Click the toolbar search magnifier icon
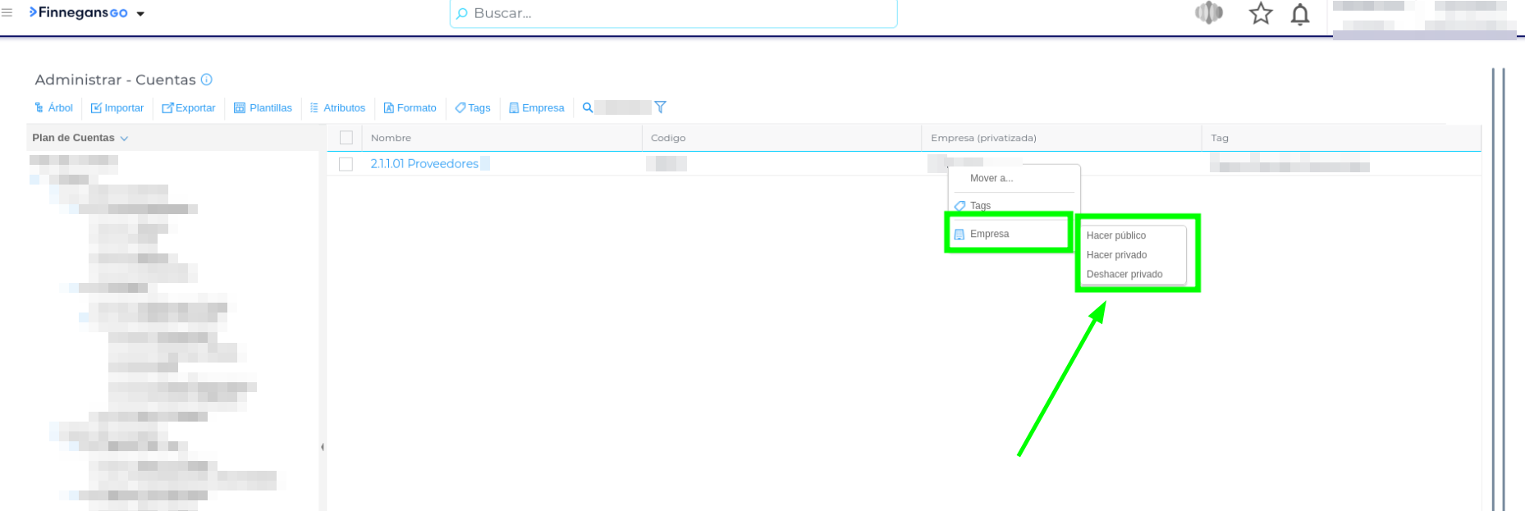1525x511 pixels. [x=588, y=107]
